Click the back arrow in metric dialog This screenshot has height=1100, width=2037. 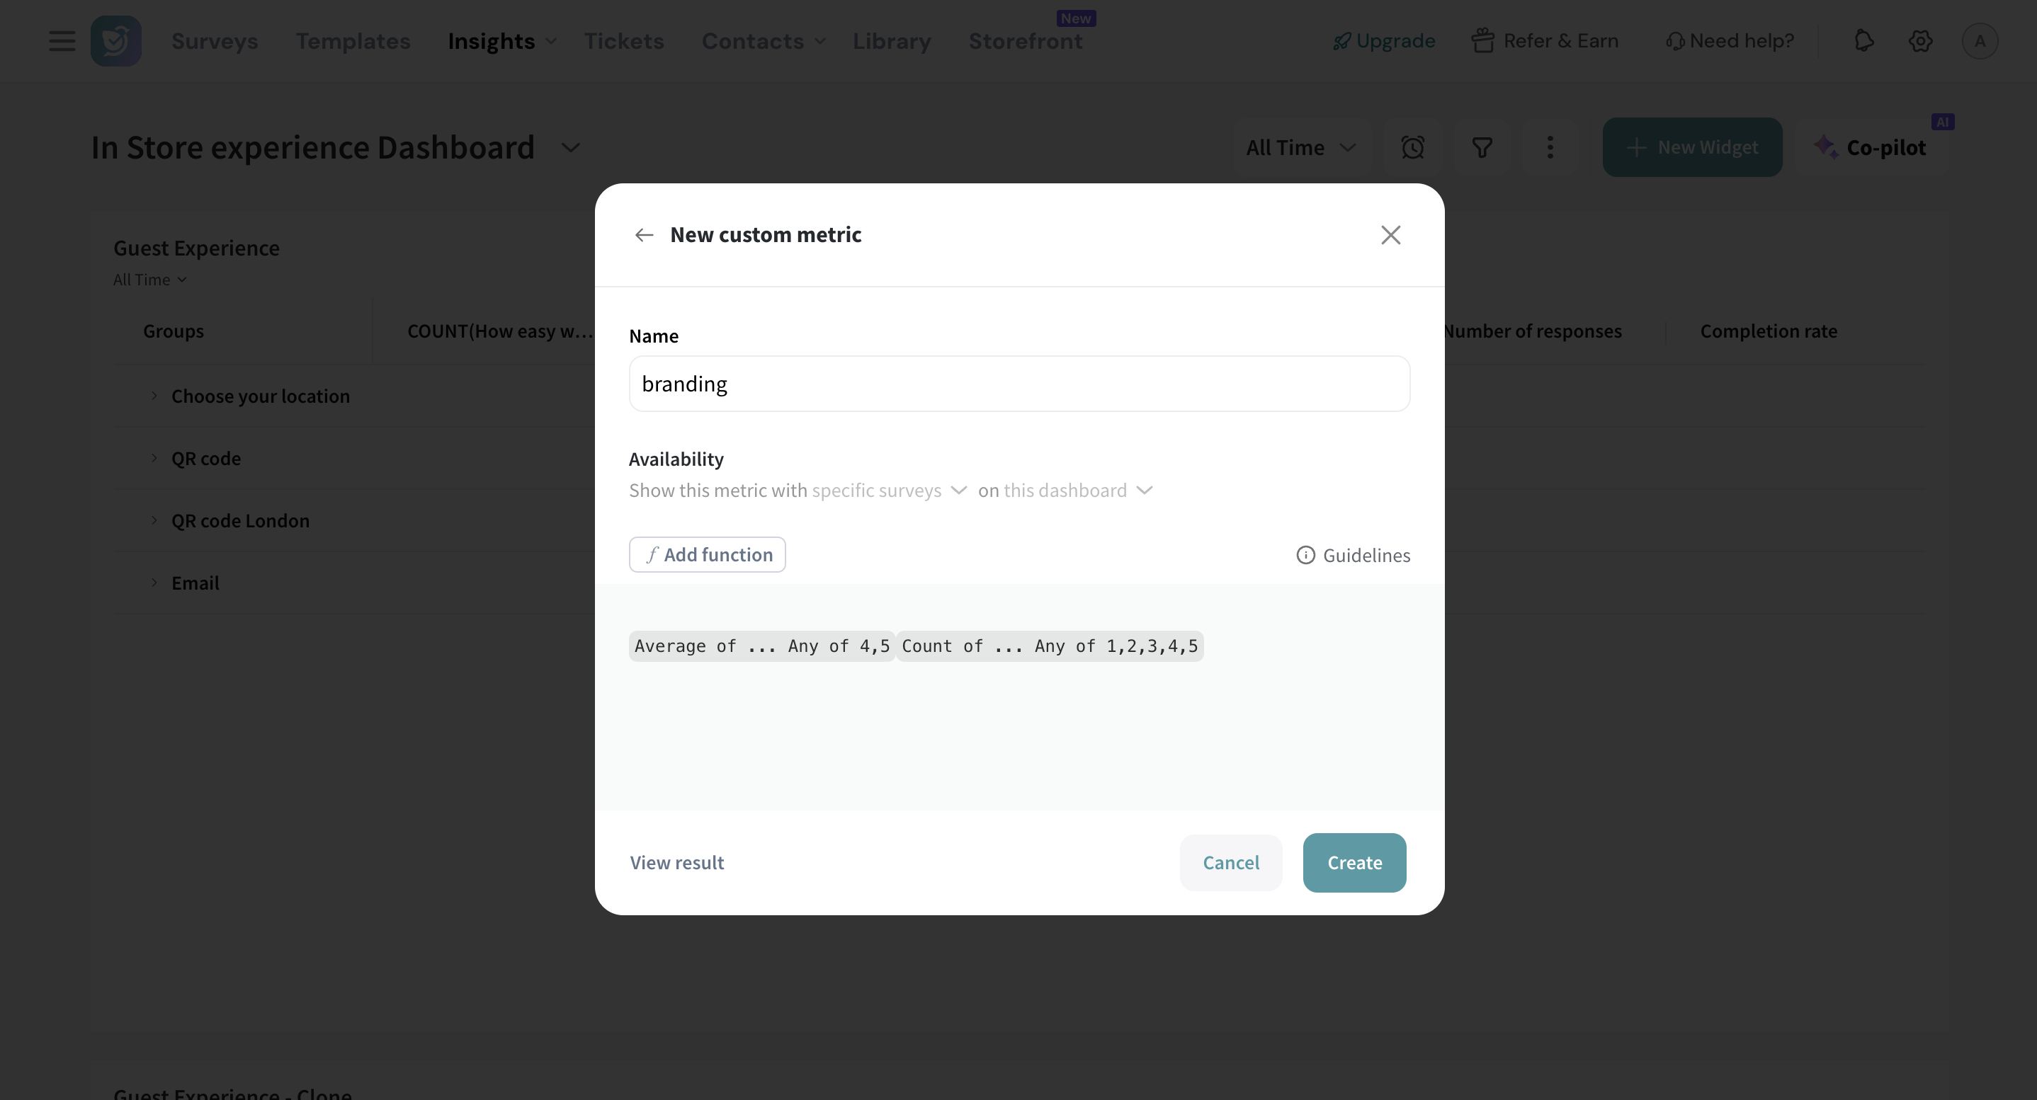click(x=644, y=235)
